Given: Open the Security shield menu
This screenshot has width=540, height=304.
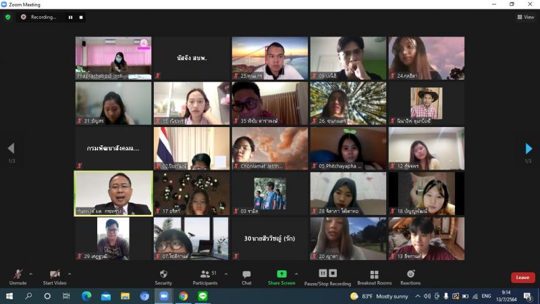Looking at the screenshot, I should pos(163,277).
